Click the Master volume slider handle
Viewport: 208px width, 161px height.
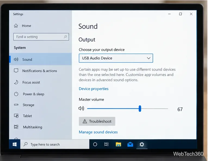(x=140, y=109)
